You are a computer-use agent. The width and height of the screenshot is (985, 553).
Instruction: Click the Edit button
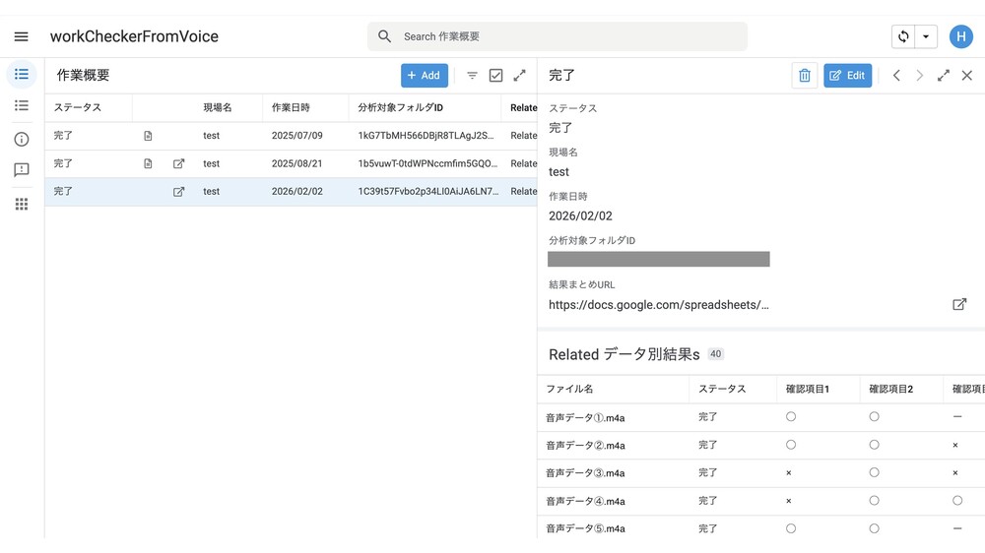pos(847,76)
